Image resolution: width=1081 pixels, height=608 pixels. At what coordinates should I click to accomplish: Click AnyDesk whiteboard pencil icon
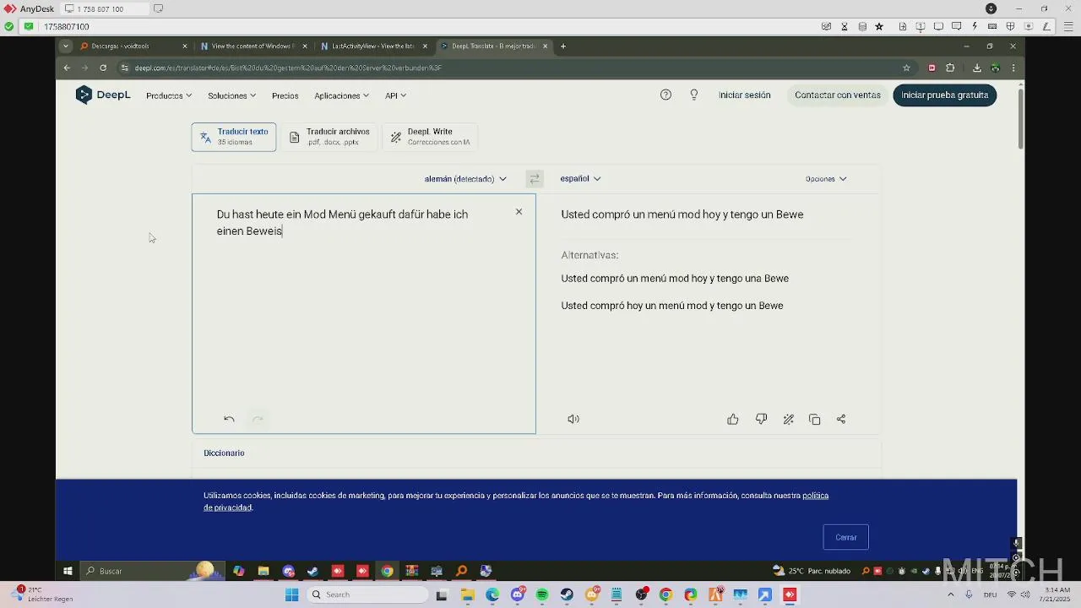point(1046,27)
